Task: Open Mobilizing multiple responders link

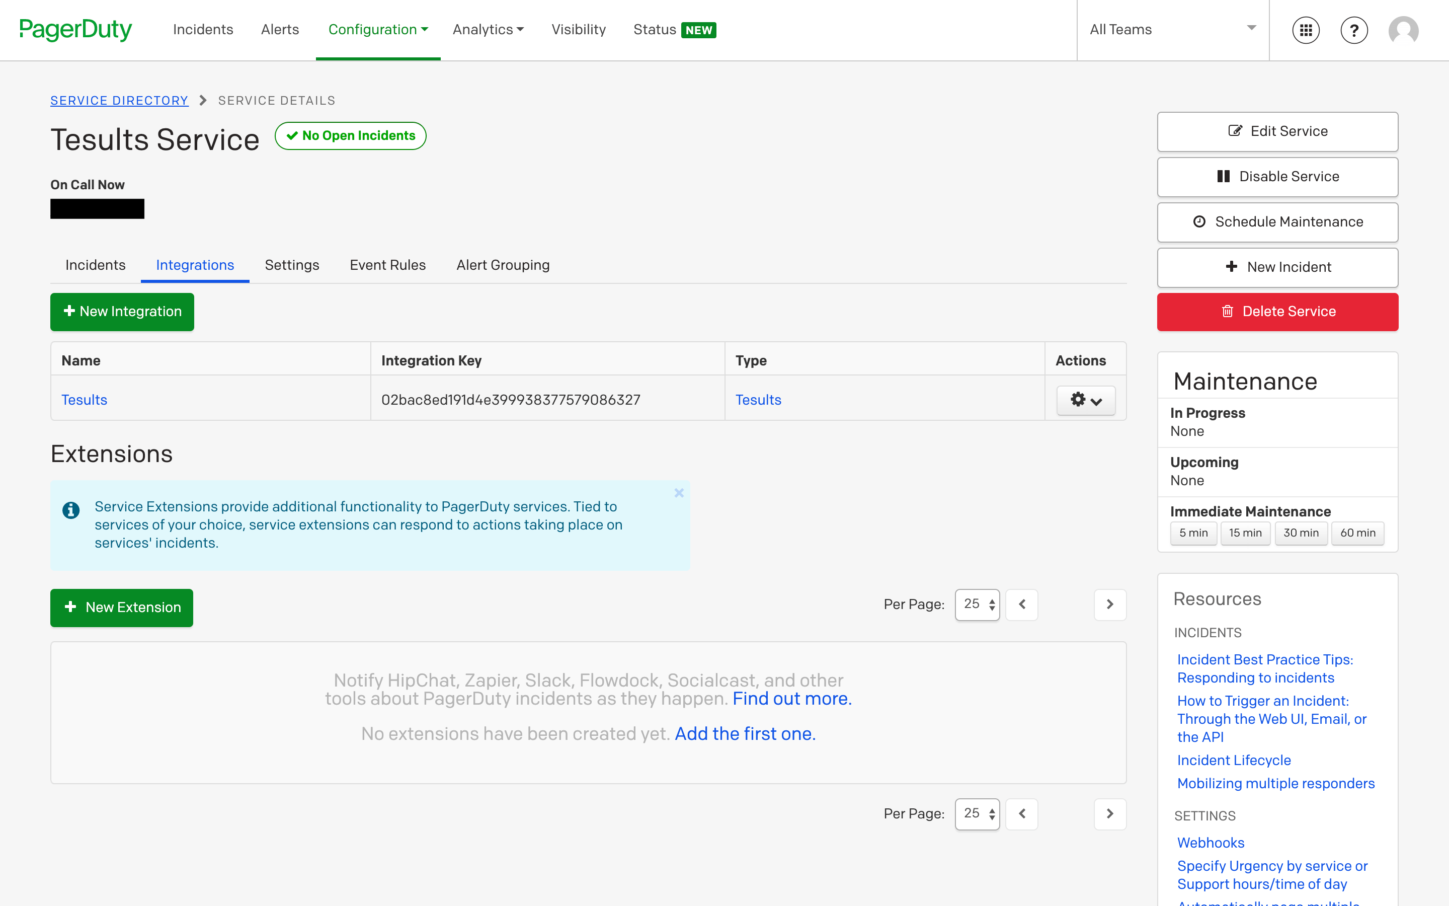Action: (1275, 784)
